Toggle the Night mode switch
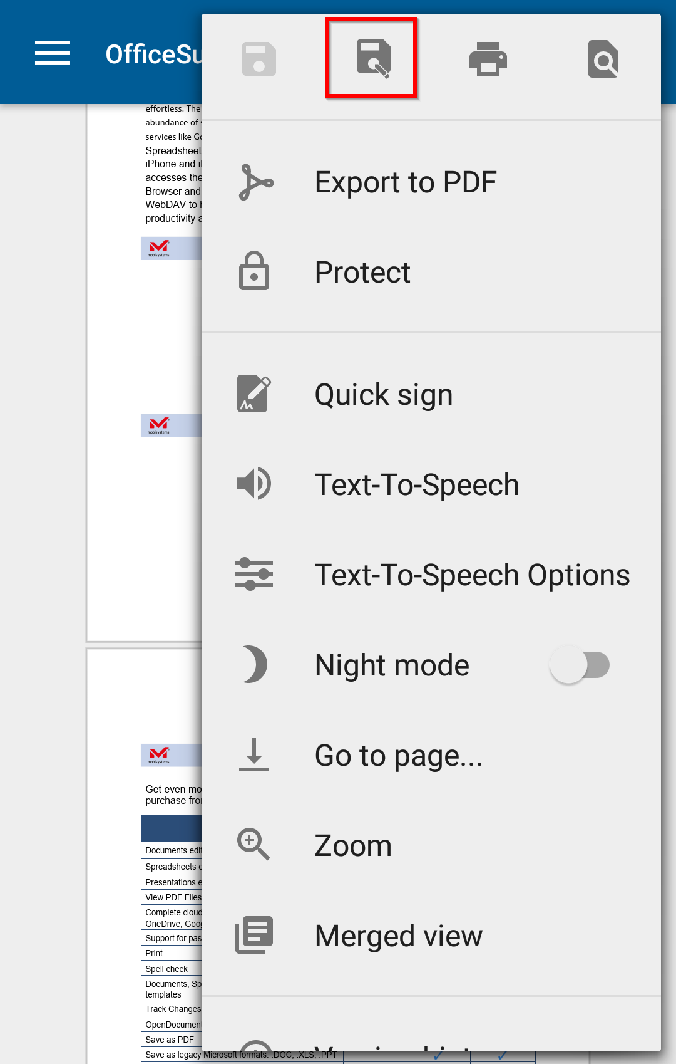Screen dimensions: 676x1064 click(x=580, y=665)
